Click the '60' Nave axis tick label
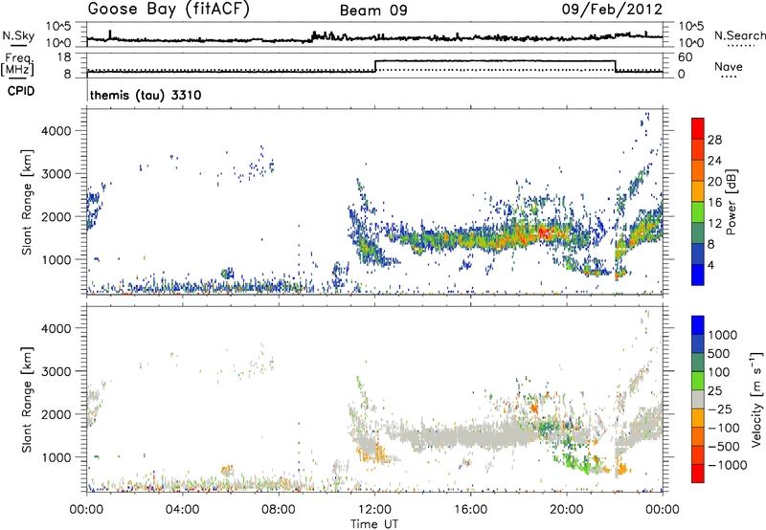Image resolution: width=766 pixels, height=530 pixels. coord(686,57)
